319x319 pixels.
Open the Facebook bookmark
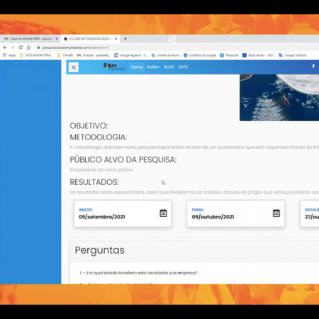(x=229, y=55)
